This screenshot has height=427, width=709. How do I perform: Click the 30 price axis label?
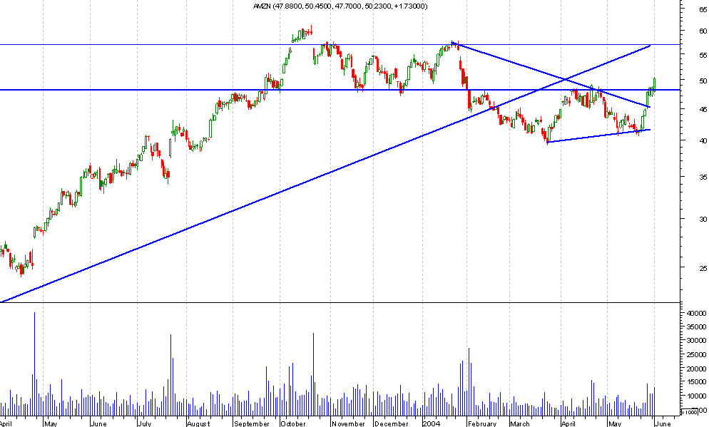coord(703,219)
